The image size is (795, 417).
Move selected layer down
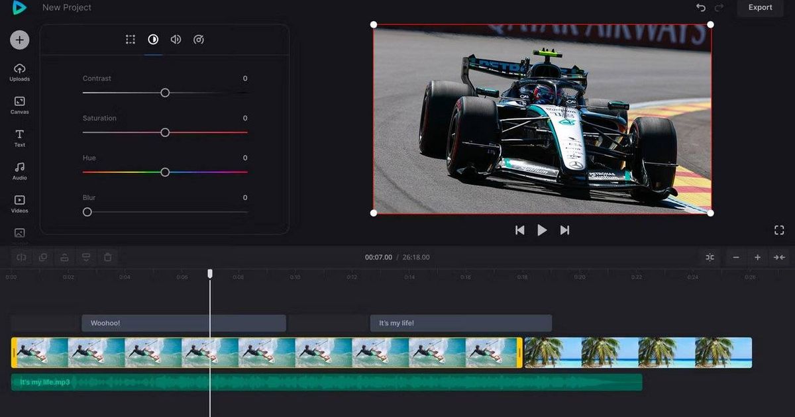[x=85, y=257]
